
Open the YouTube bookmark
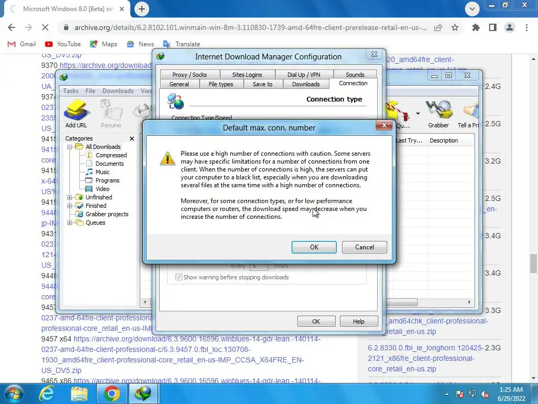click(63, 44)
